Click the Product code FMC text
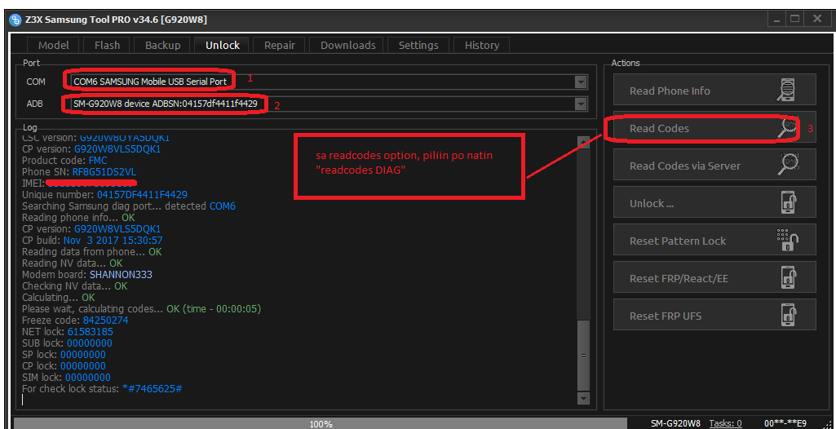Screen dimensions: 836x429 (x=99, y=160)
